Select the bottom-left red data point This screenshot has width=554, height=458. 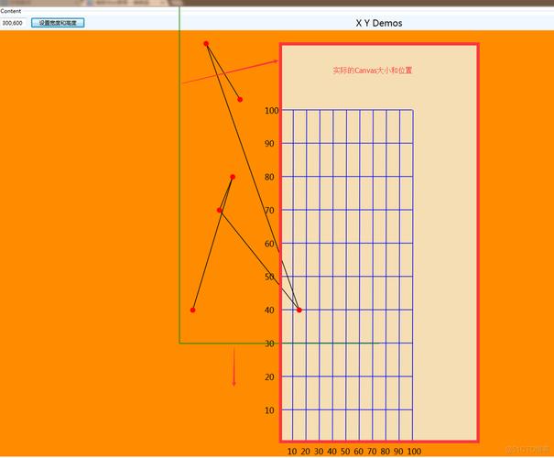pyautogui.click(x=192, y=310)
